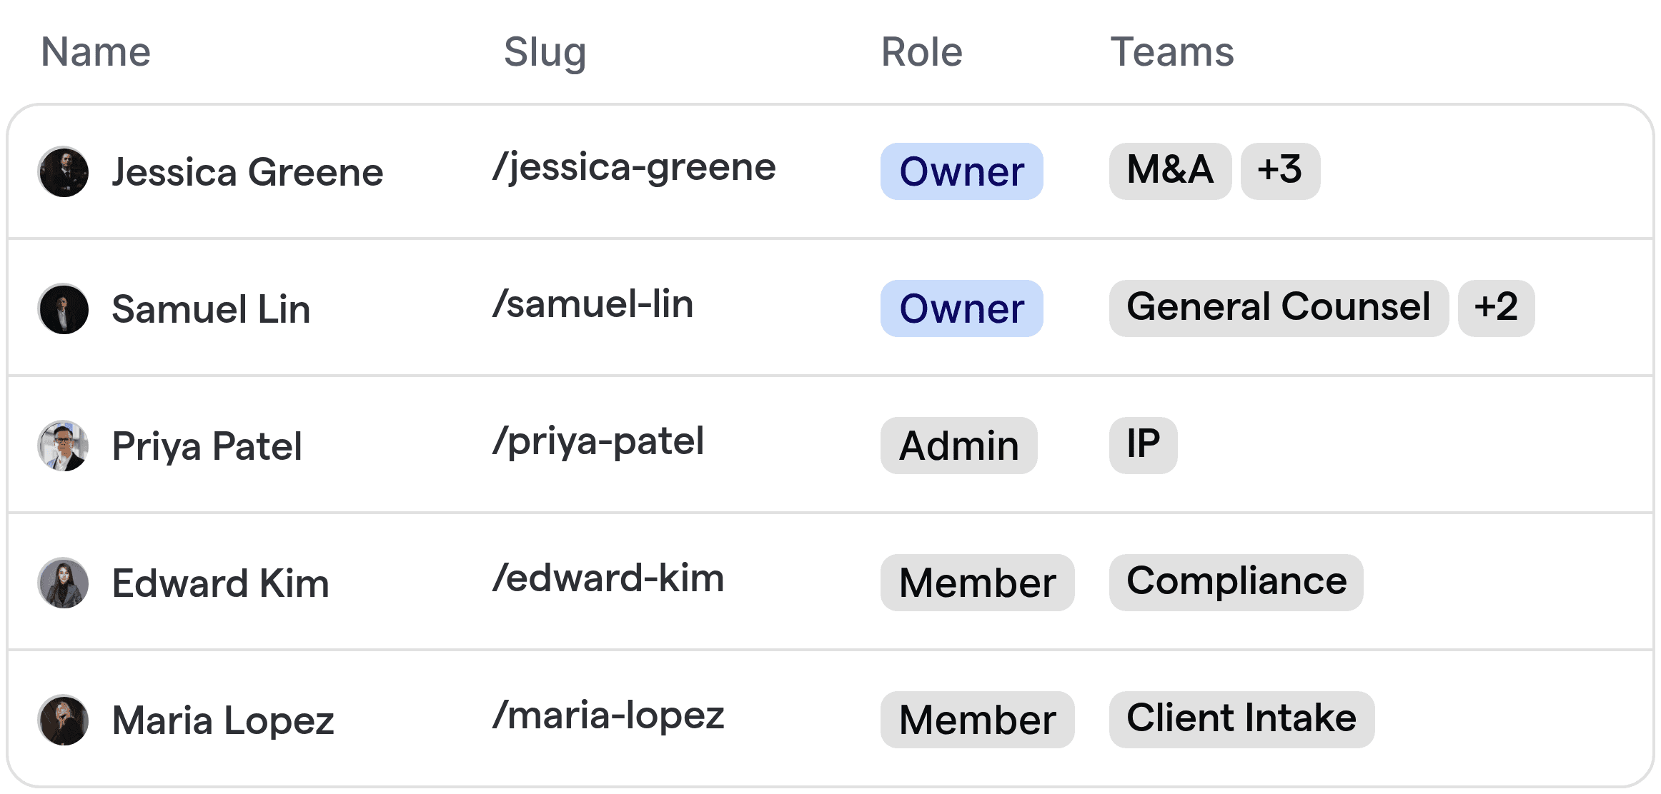This screenshot has width=1661, height=794.
Task: Click Samuel Lin's profile avatar
Action: pyautogui.click(x=64, y=308)
